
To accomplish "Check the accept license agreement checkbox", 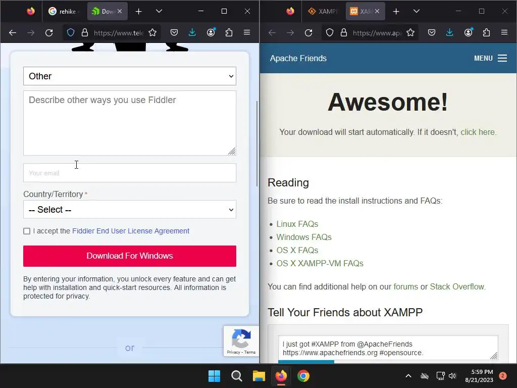I will 27,231.
